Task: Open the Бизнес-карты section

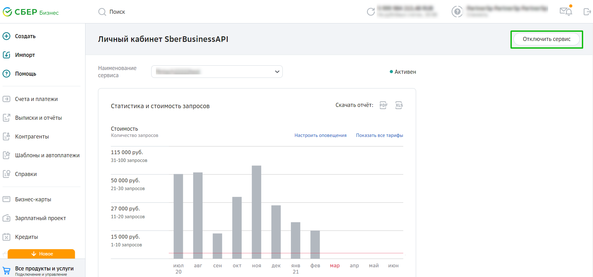Action: point(33,199)
